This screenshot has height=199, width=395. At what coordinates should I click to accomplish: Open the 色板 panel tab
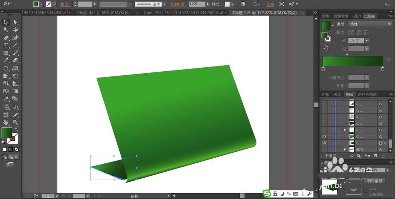[x=325, y=94]
